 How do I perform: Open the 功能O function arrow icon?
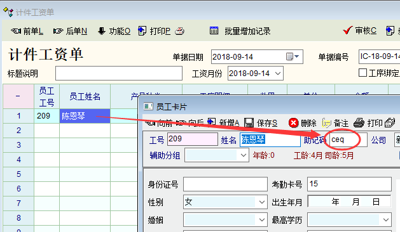pyautogui.click(x=102, y=31)
